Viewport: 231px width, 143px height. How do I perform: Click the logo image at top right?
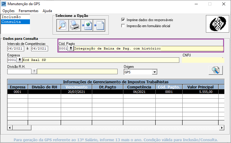pyautogui.click(x=217, y=24)
